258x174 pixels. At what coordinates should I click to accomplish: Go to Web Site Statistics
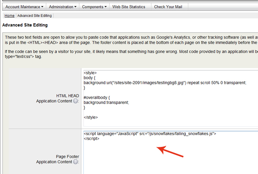(129, 7)
